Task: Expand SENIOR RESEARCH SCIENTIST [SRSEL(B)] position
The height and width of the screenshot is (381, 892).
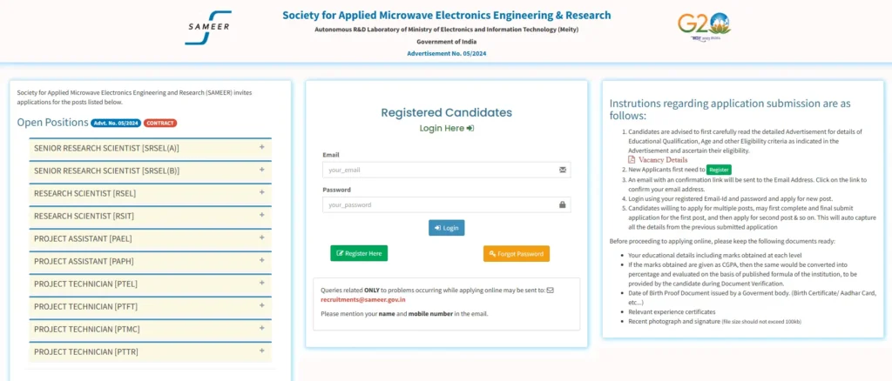Action: click(149, 170)
